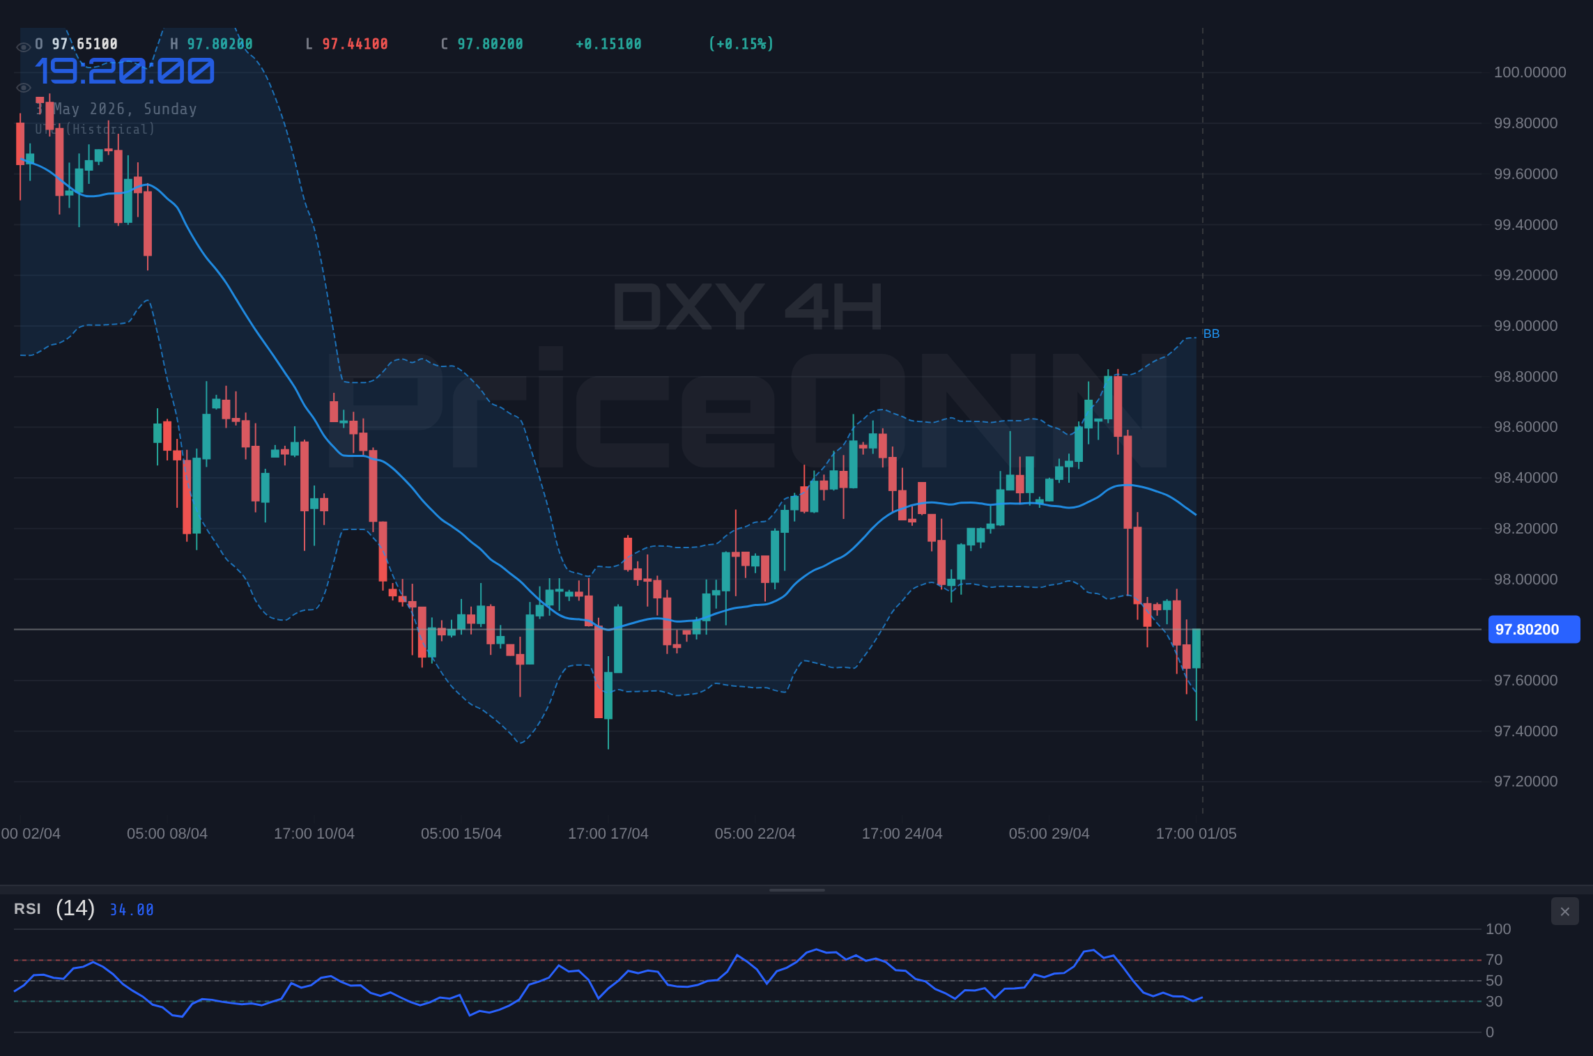The width and height of the screenshot is (1593, 1056).
Task: Click the percent change (+0.15%)
Action: [741, 44]
